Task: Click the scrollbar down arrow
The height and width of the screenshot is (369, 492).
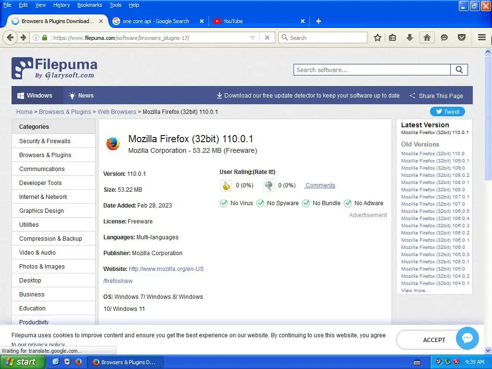Action: pyautogui.click(x=488, y=350)
